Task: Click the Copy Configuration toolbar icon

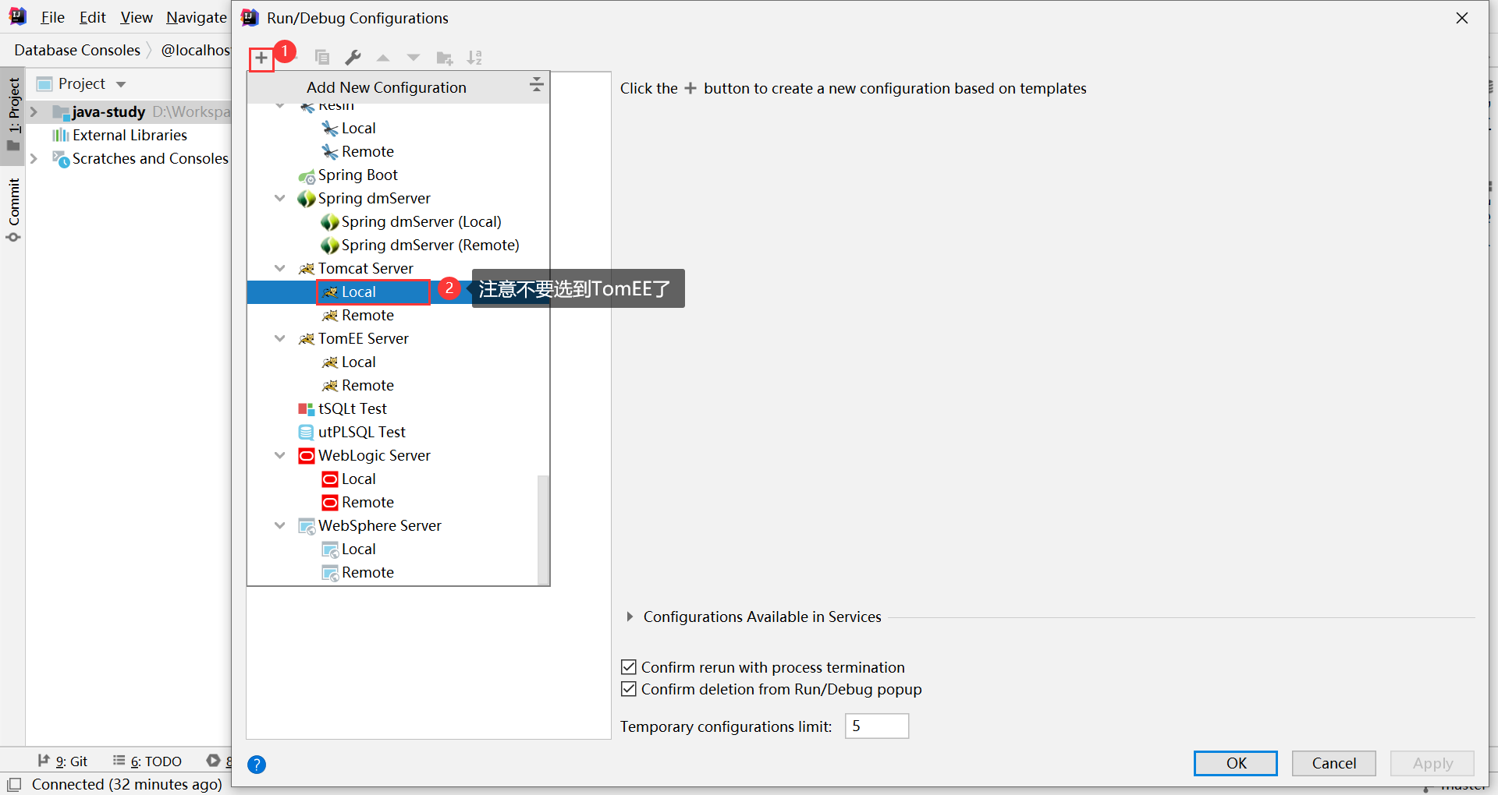Action: [x=322, y=58]
